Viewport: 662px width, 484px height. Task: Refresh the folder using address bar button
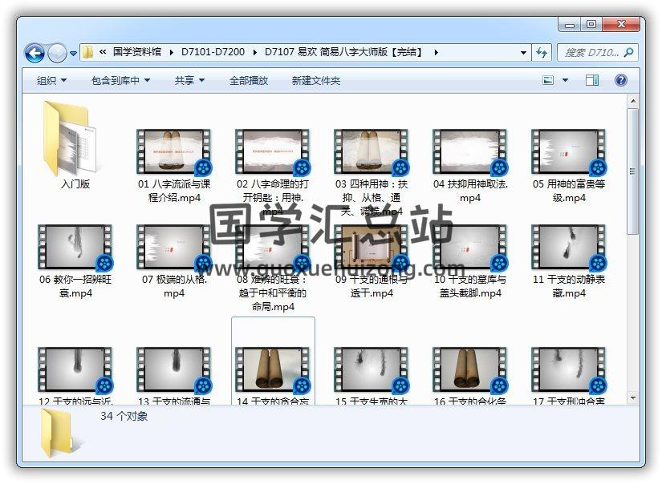pos(542,53)
